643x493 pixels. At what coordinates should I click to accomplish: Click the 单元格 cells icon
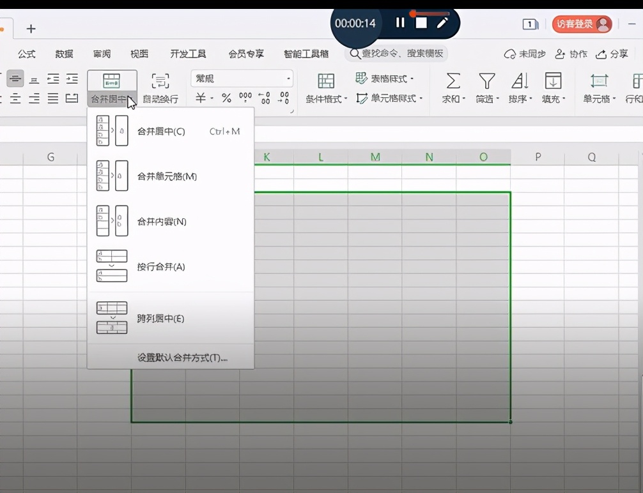pyautogui.click(x=599, y=80)
